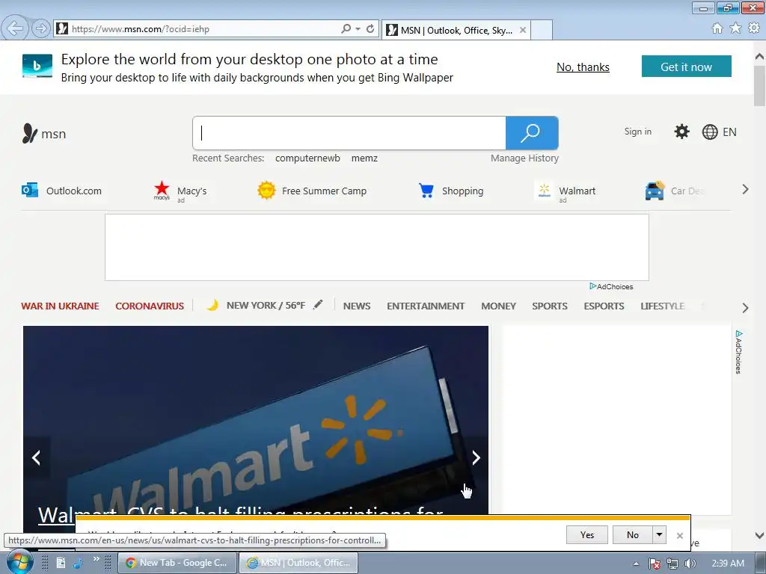Expand more shortcuts with right chevron
The height and width of the screenshot is (574, 766).
(746, 189)
